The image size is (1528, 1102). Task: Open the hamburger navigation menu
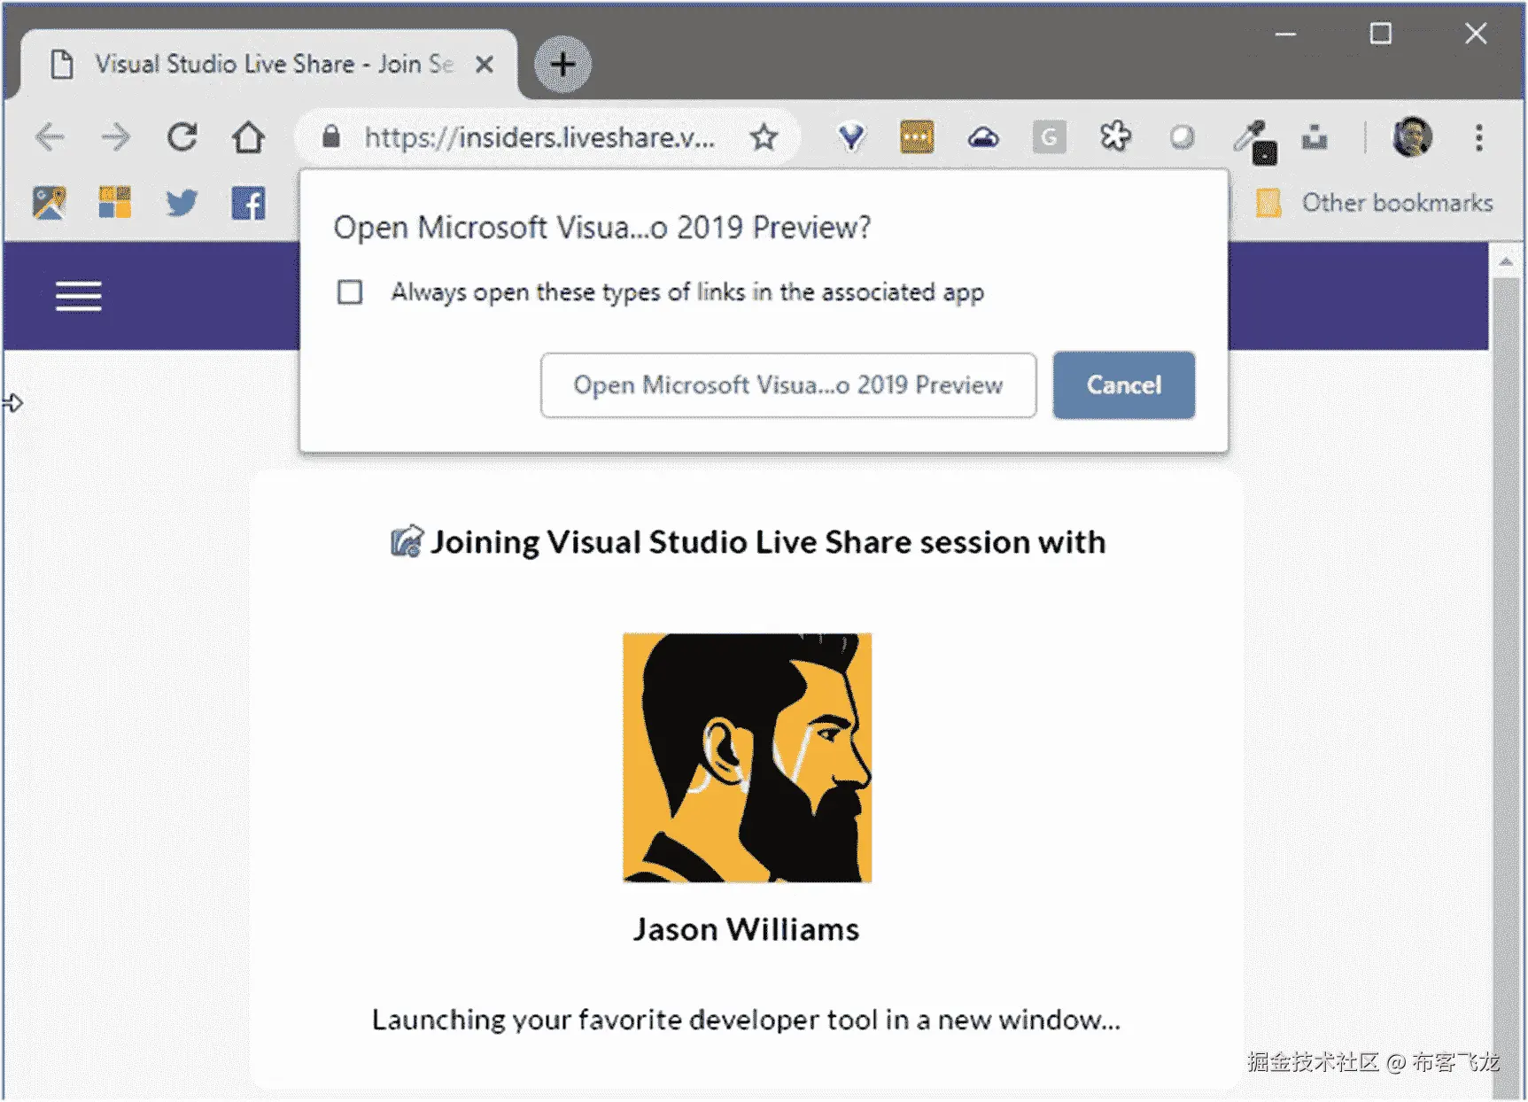click(78, 296)
